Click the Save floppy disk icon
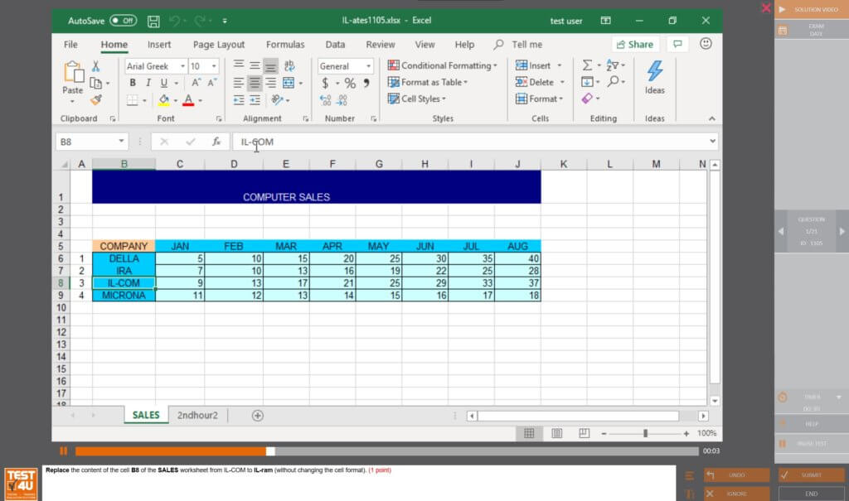The width and height of the screenshot is (849, 501). [x=153, y=21]
